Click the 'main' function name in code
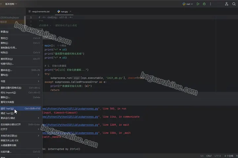 (x=48, y=45)
